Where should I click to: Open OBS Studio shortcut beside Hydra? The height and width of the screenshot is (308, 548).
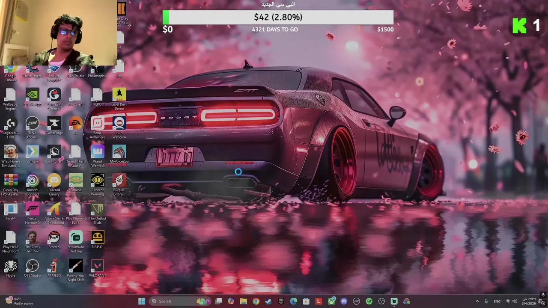(32, 269)
